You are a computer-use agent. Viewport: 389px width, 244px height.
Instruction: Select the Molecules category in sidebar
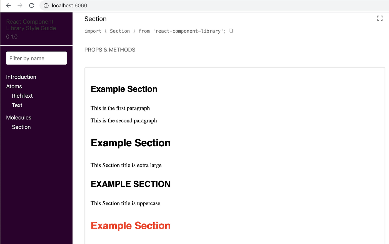pyautogui.click(x=19, y=117)
